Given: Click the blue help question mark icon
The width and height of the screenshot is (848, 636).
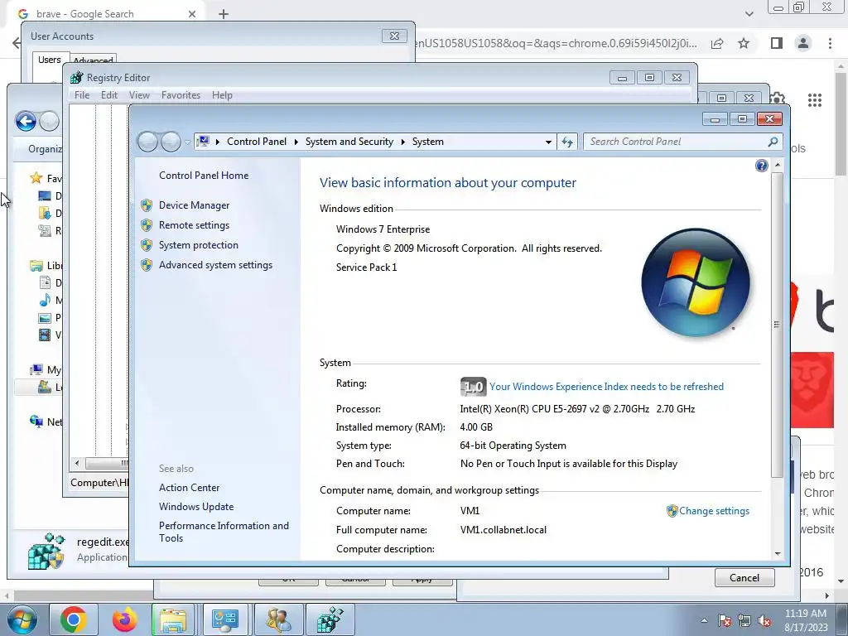Looking at the screenshot, I should tap(762, 166).
